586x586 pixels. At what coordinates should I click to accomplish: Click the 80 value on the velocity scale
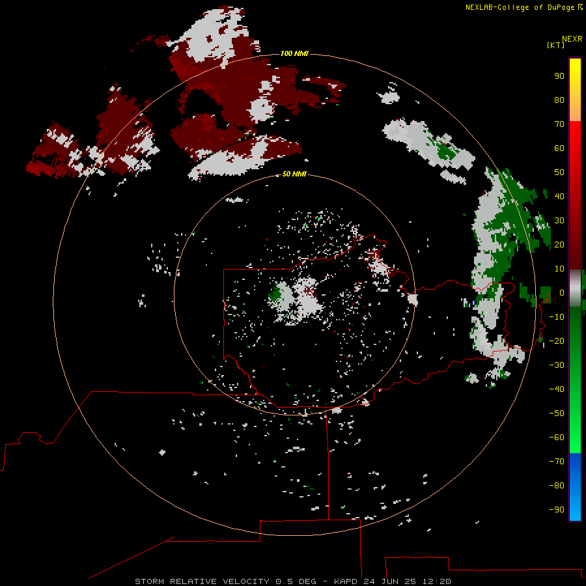point(559,100)
